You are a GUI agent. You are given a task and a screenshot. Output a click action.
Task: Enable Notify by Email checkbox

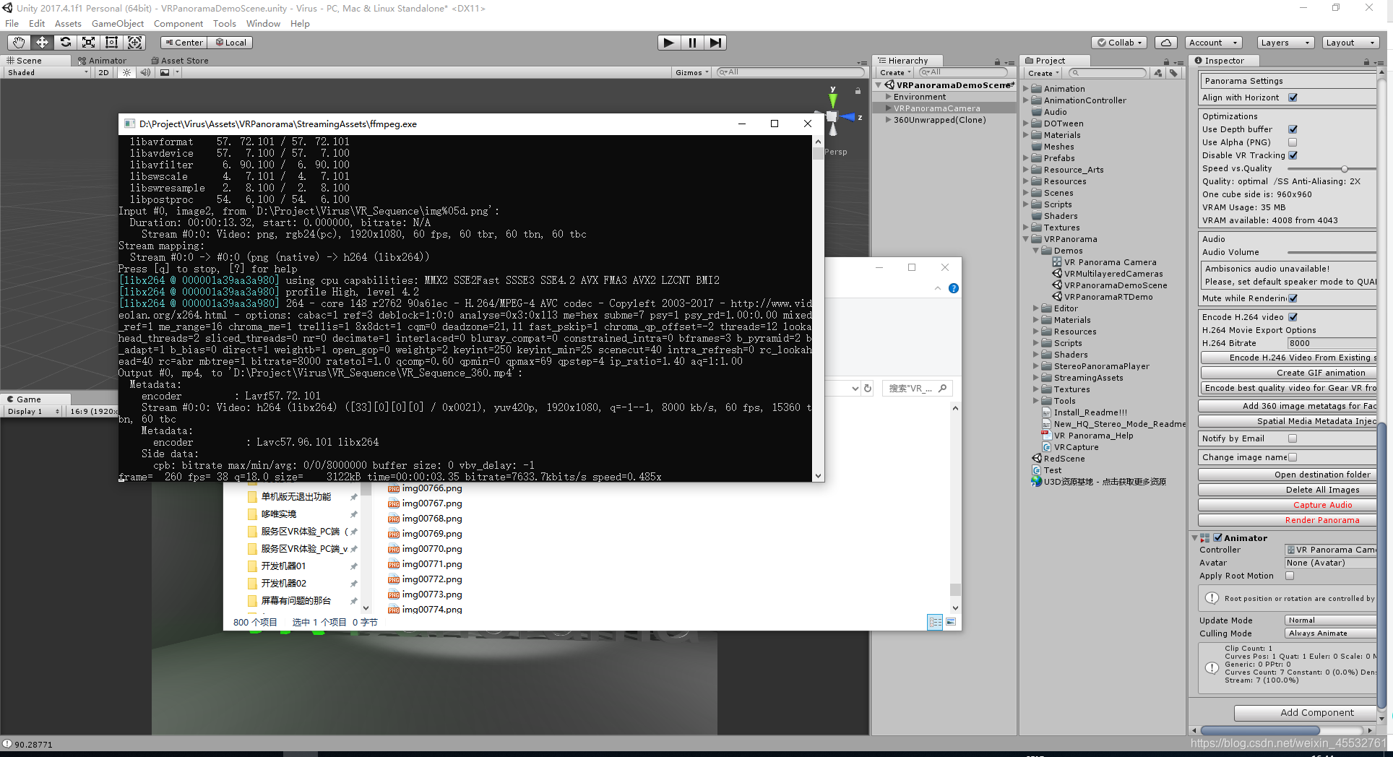[1293, 438]
